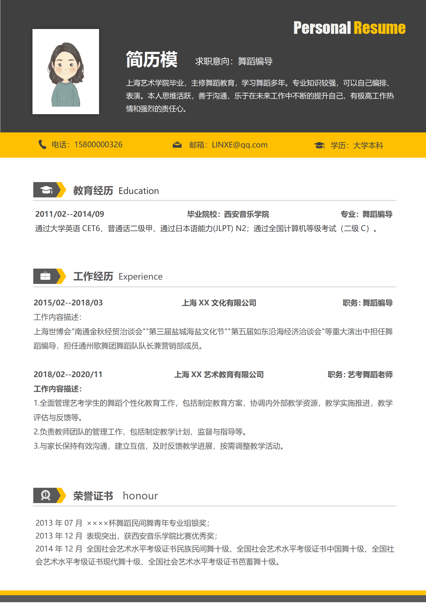Click the bold 工作内容描述 label
This screenshot has width=426, height=603.
click(58, 389)
